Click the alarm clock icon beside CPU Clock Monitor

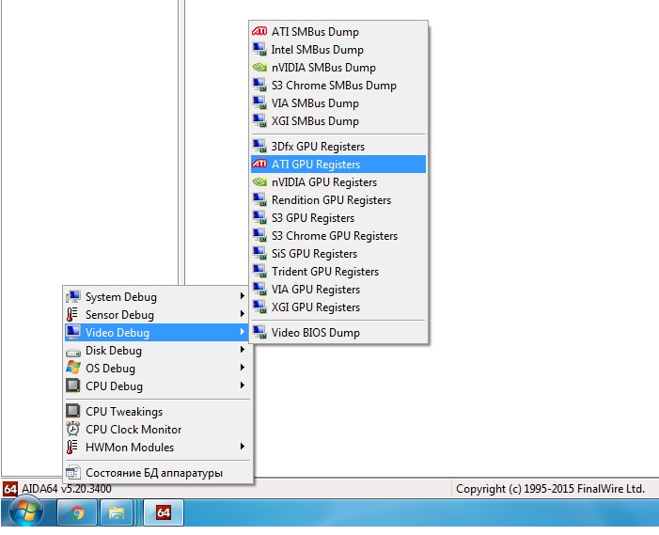click(x=73, y=429)
